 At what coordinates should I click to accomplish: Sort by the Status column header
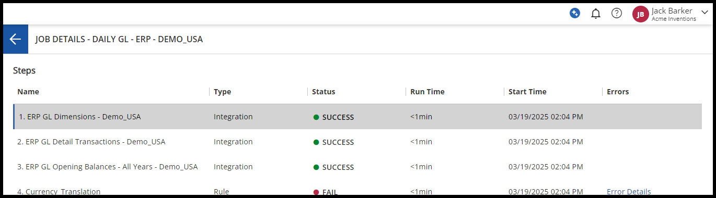324,92
